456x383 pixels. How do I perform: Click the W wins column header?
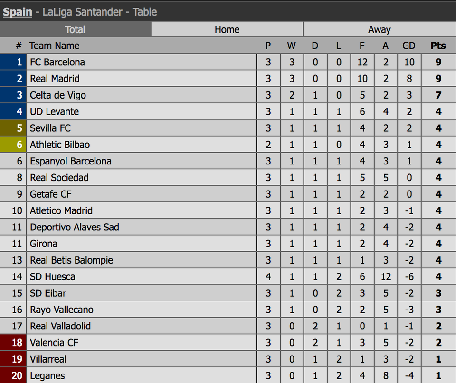(x=291, y=46)
